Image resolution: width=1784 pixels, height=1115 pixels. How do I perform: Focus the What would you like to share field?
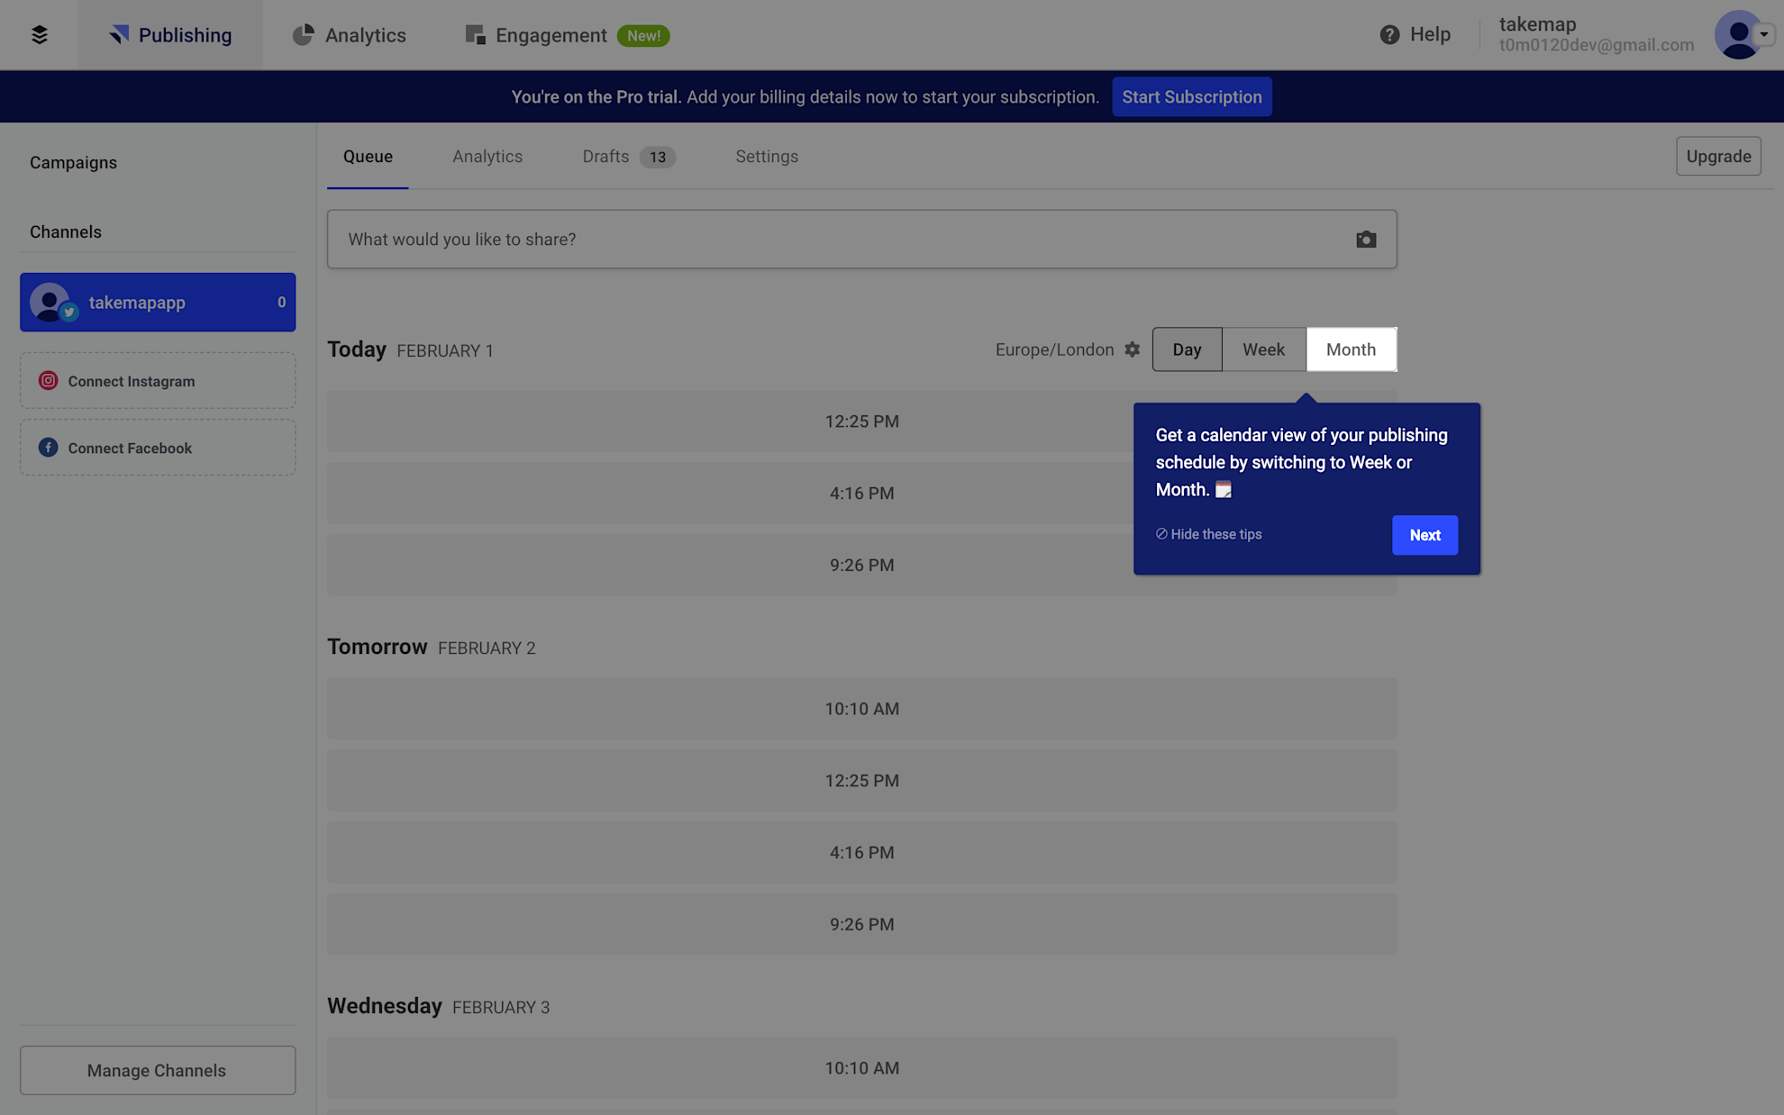[x=861, y=239]
